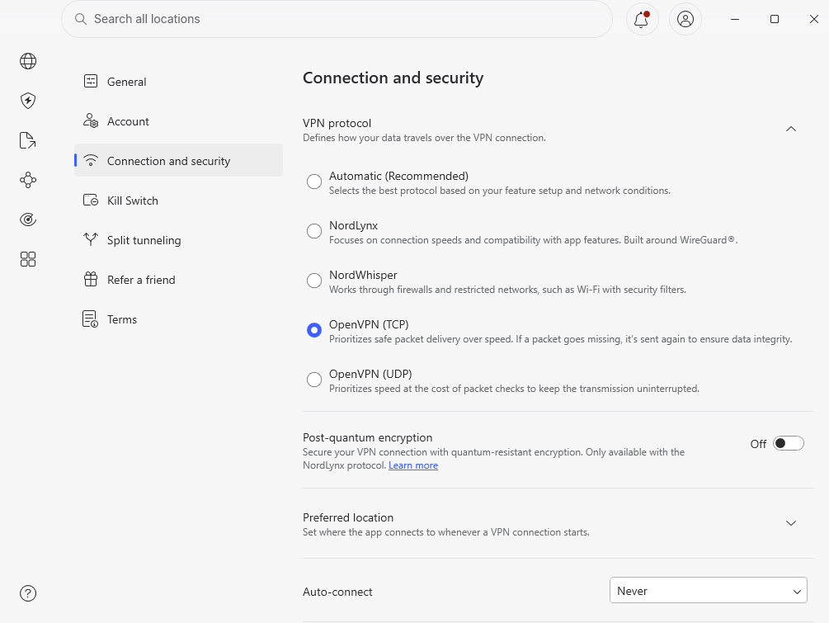Open the user profile icon

(x=685, y=19)
